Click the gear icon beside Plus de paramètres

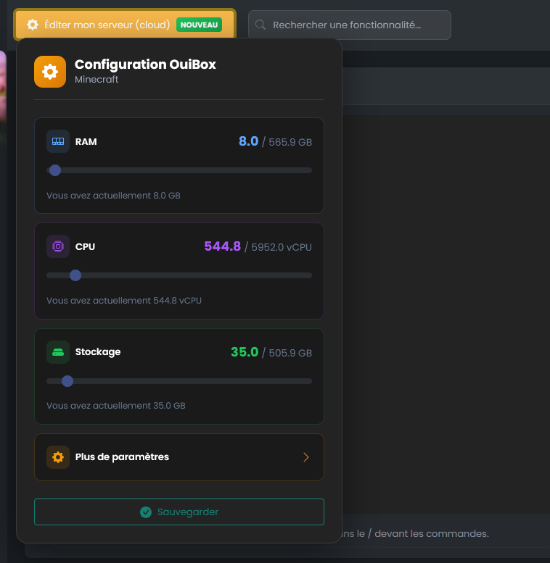(58, 457)
